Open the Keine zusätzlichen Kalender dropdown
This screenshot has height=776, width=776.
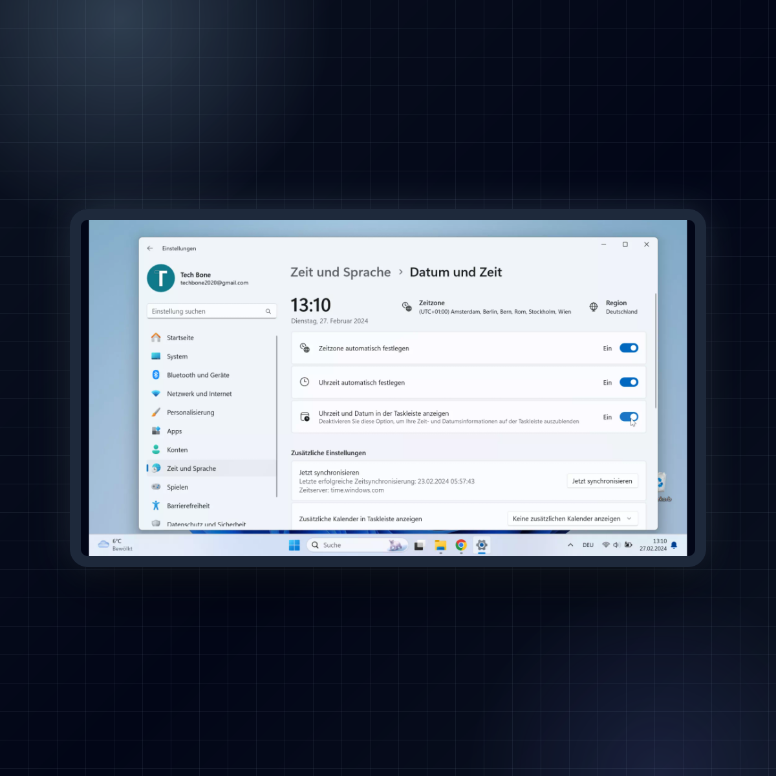tap(573, 519)
